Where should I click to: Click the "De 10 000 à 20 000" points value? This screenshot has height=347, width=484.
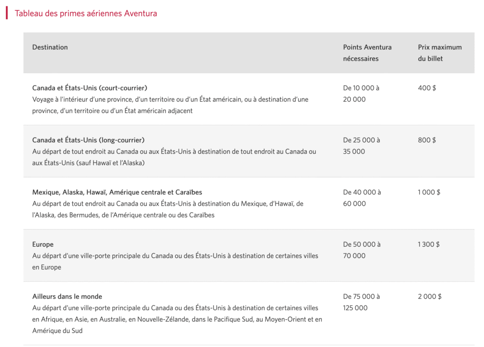[x=361, y=94]
